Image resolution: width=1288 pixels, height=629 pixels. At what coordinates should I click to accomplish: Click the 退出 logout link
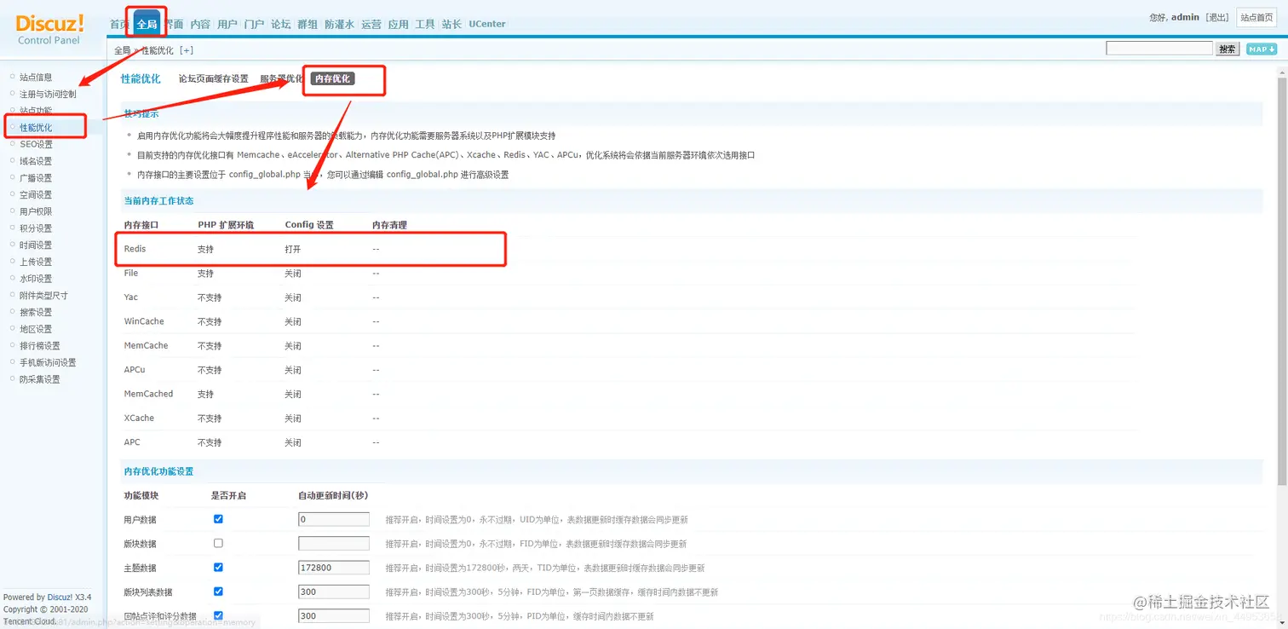point(1217,18)
